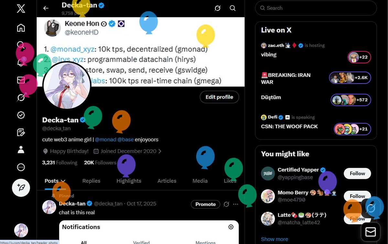Focus the Search input field
This screenshot has width=388, height=244.
click(316, 8)
